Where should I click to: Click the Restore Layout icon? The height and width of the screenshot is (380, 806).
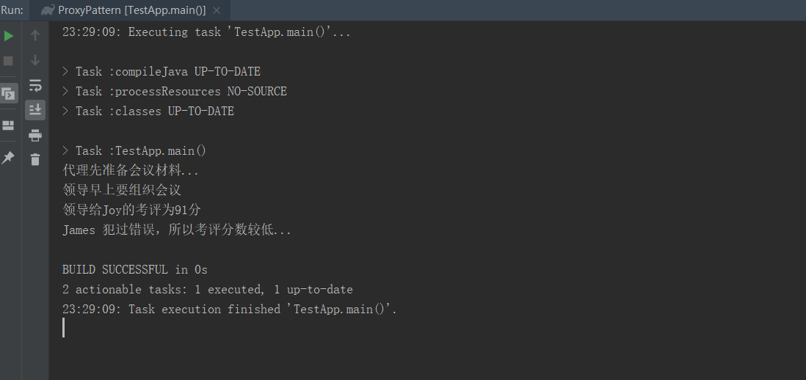click(x=9, y=125)
